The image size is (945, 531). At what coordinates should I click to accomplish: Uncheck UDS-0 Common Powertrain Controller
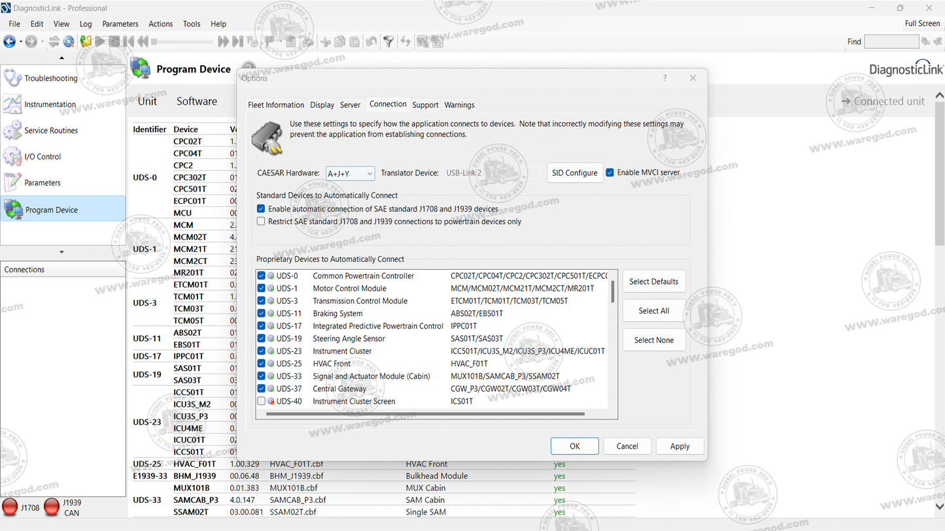(262, 276)
